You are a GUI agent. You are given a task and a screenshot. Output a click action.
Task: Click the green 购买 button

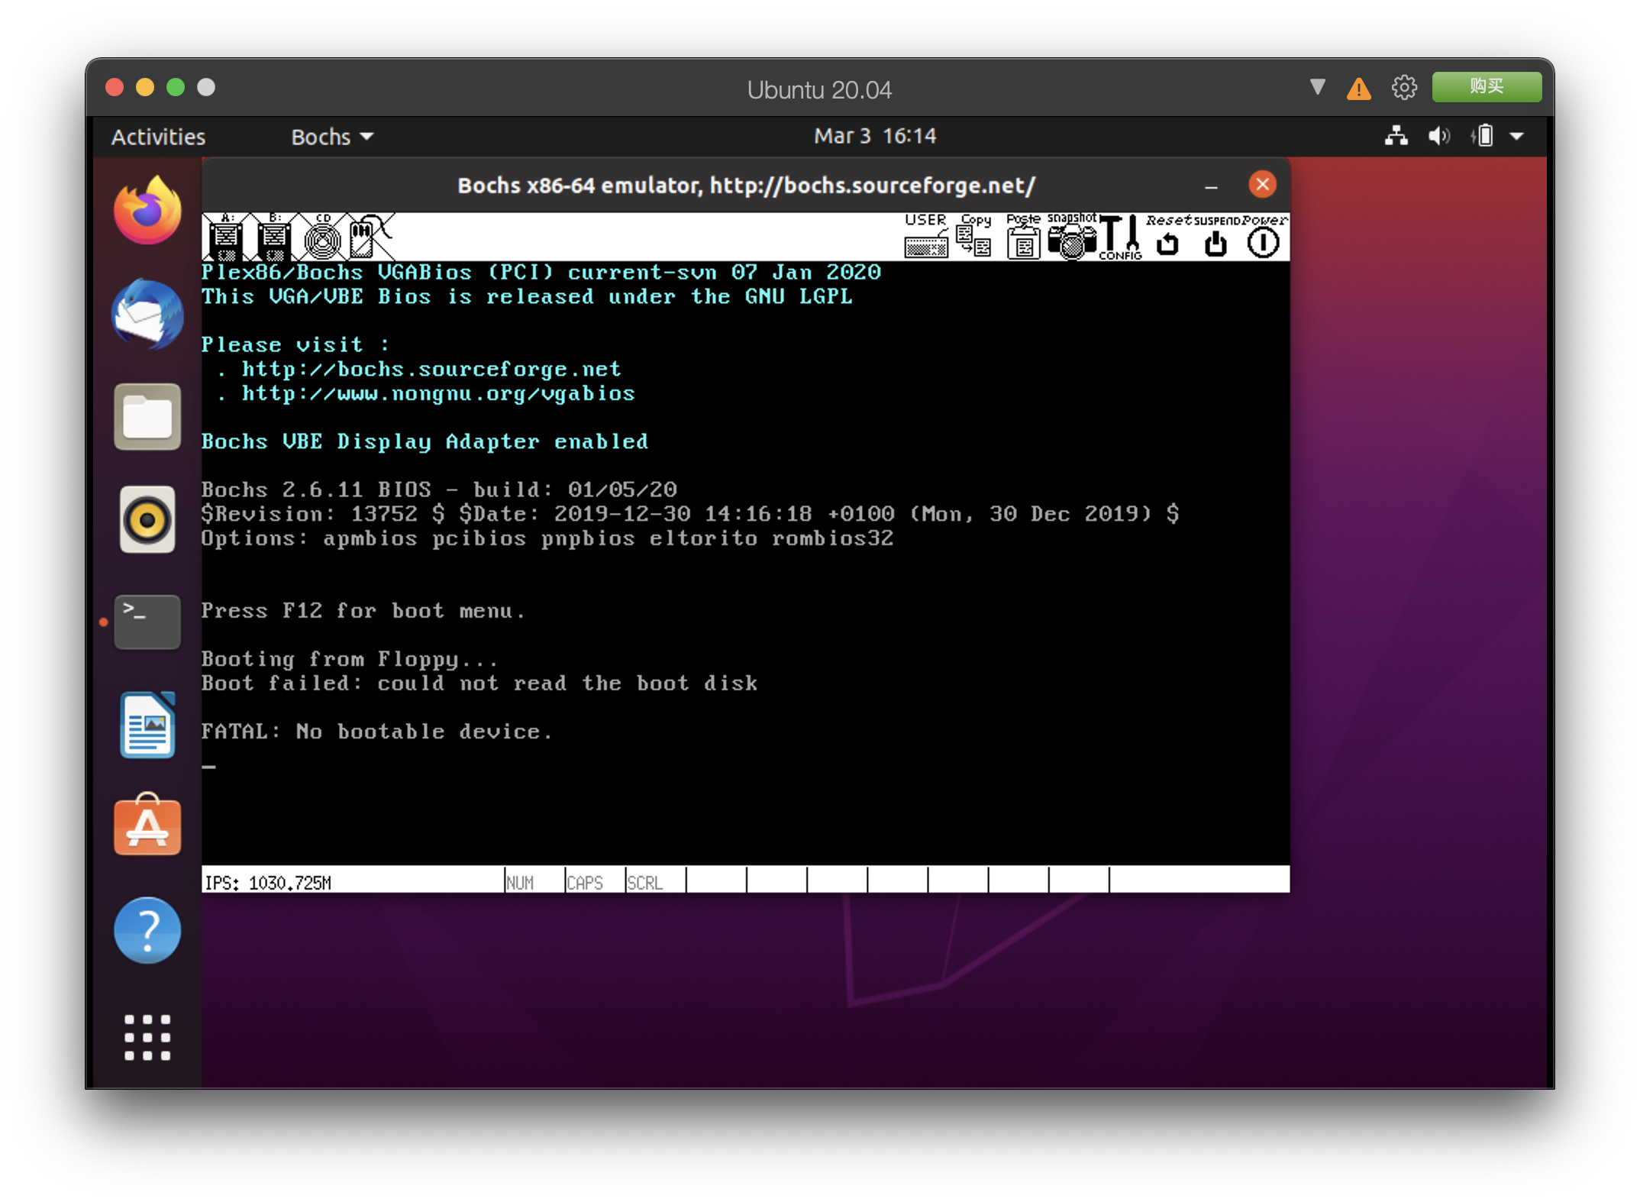tap(1487, 86)
